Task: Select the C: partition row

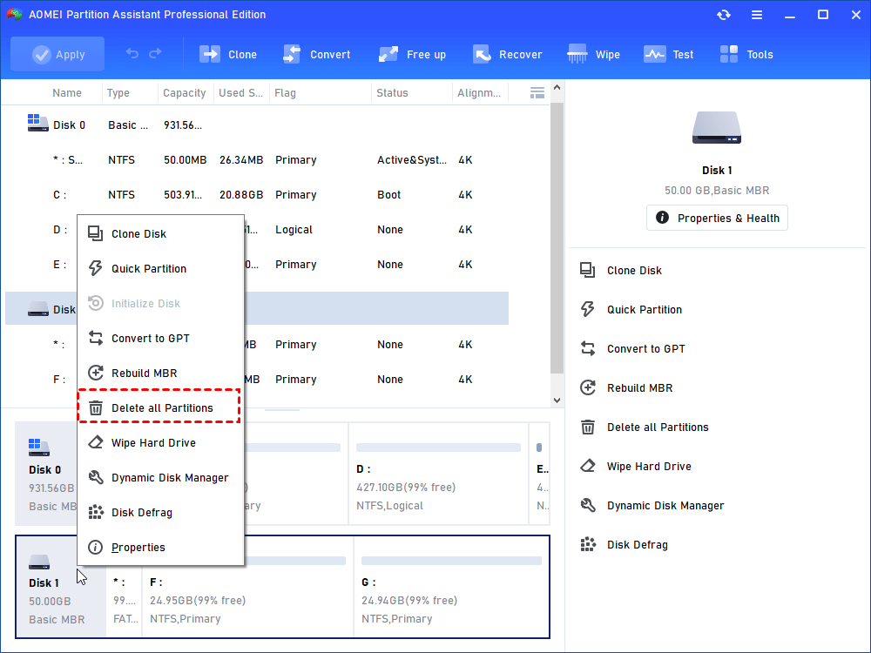Action: 257,195
